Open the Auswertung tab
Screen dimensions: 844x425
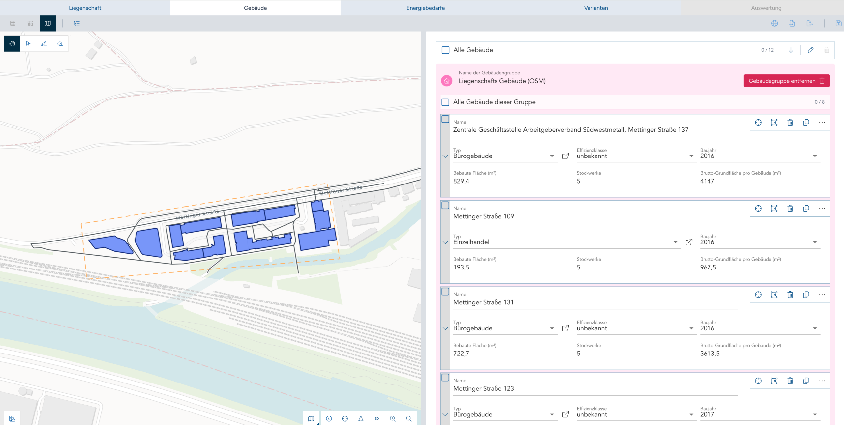[x=766, y=8]
